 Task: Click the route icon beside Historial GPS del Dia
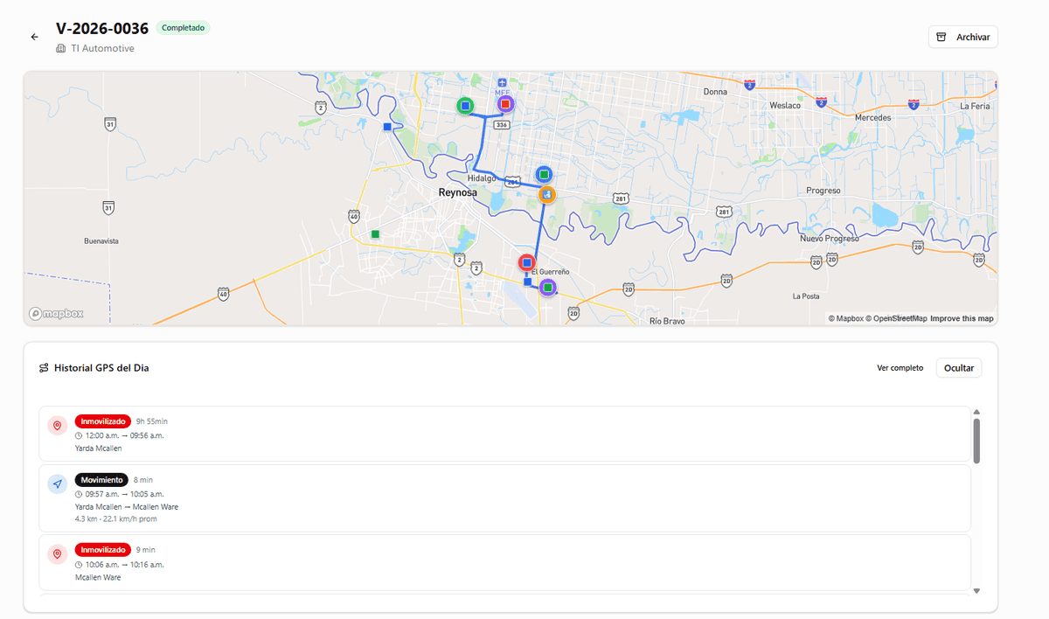point(44,367)
